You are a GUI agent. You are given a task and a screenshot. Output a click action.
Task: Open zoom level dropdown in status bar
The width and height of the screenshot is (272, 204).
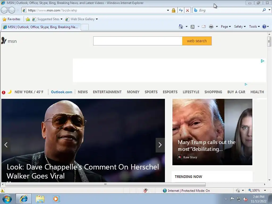pyautogui.click(x=265, y=190)
